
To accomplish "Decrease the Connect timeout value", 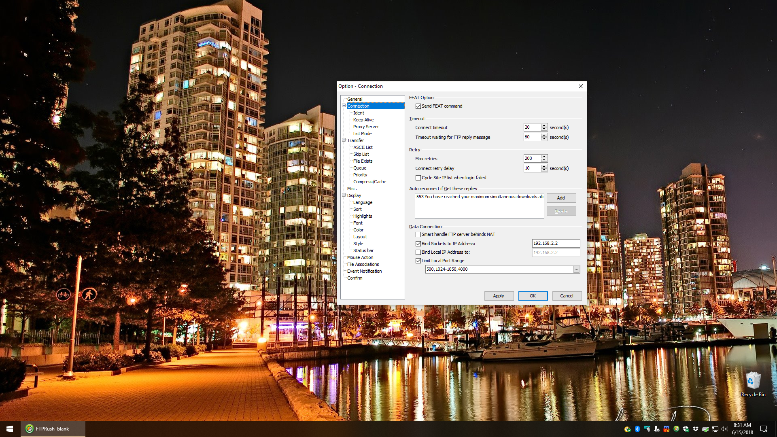I will (x=544, y=129).
